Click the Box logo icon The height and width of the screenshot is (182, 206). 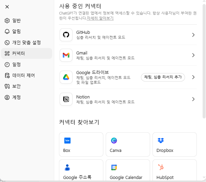pos(67,140)
